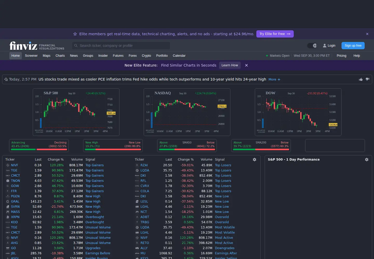Click the ALLY company logo icon

137,248
